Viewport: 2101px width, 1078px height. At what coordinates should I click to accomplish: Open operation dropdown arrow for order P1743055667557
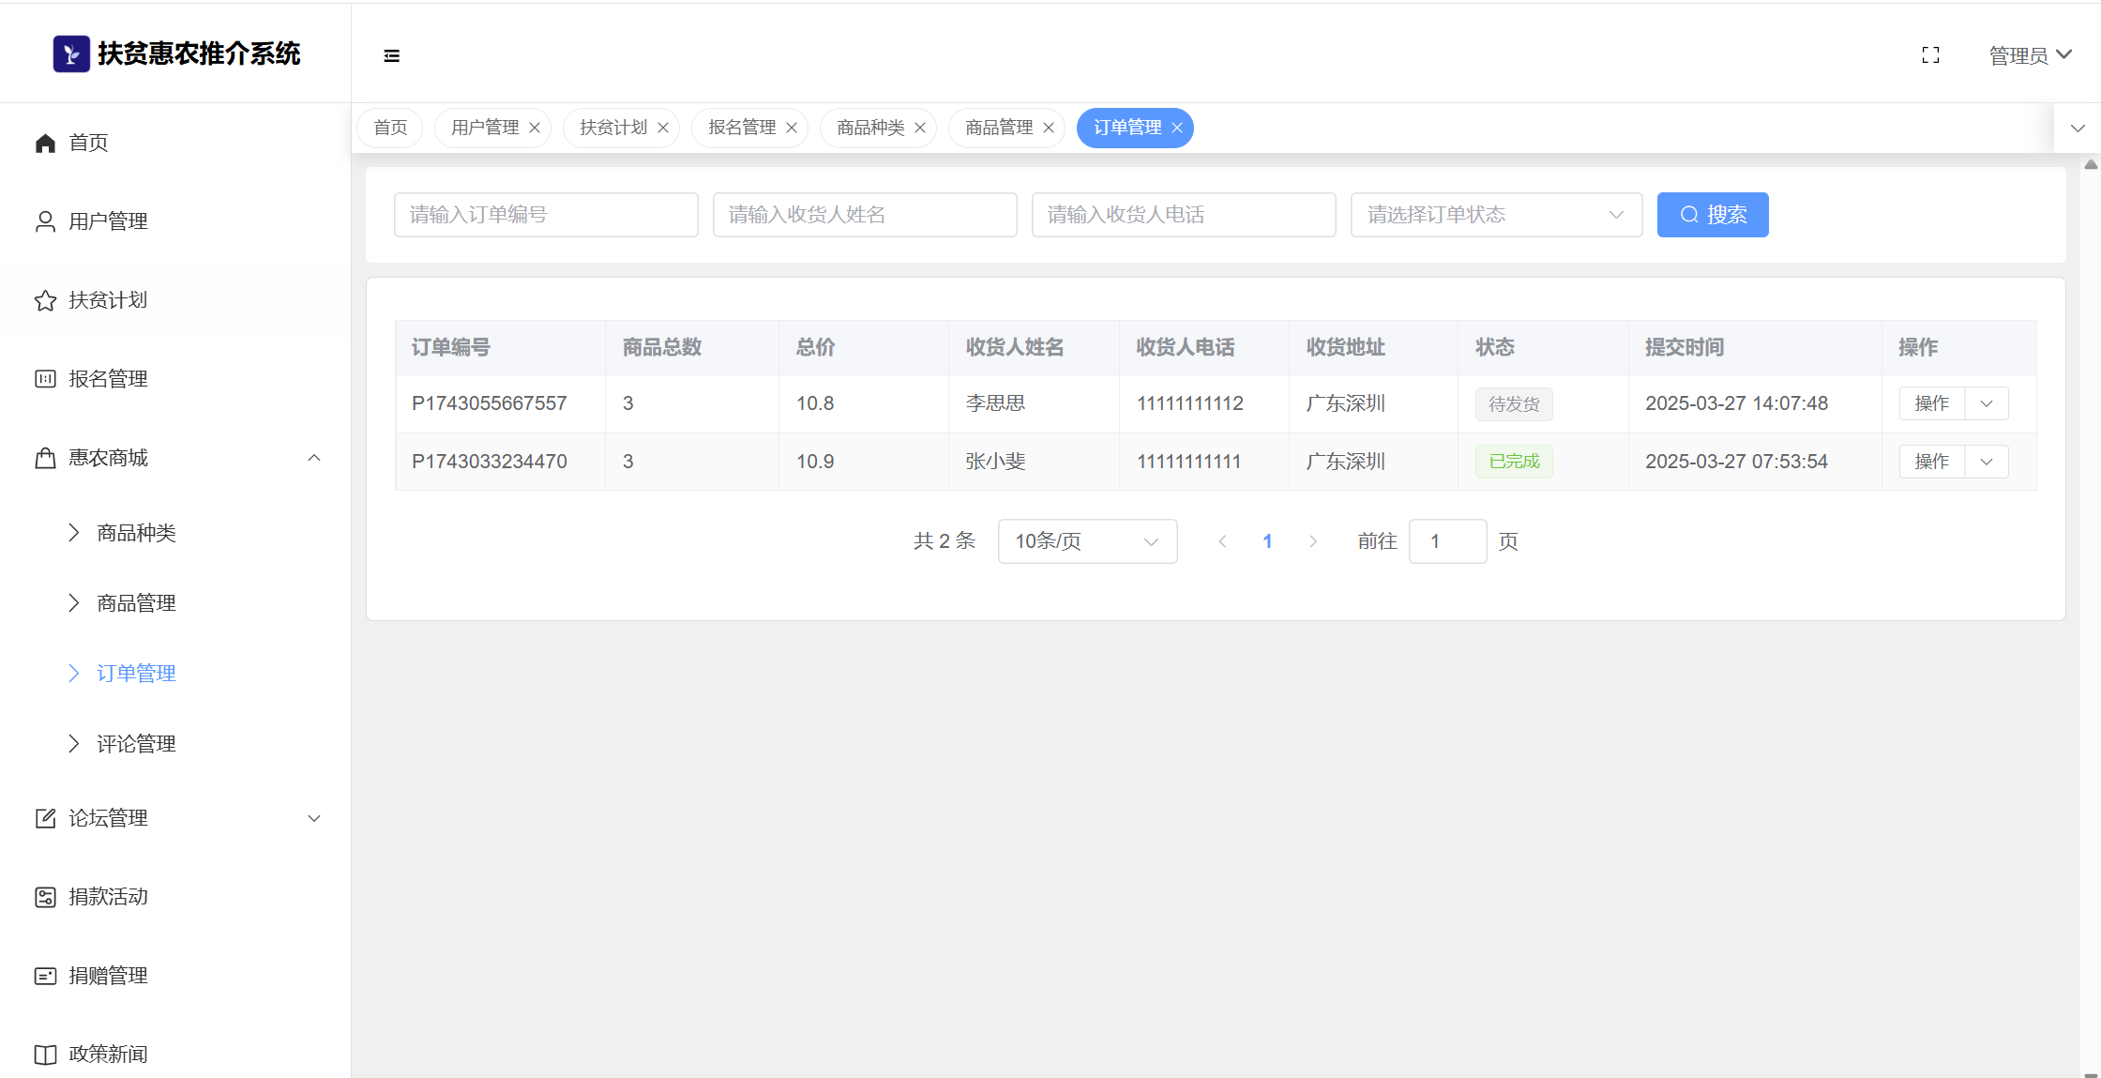pos(1987,403)
